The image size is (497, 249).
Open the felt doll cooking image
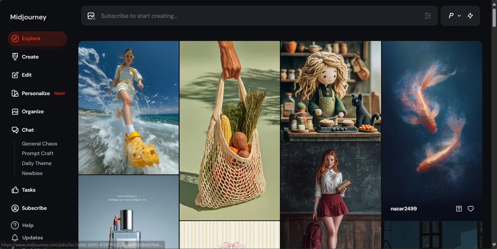(331, 91)
